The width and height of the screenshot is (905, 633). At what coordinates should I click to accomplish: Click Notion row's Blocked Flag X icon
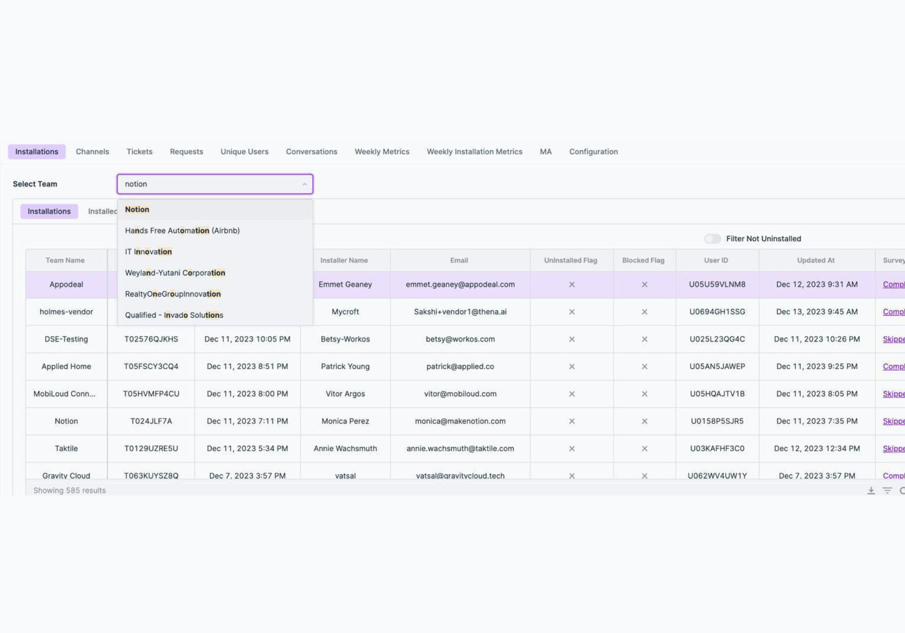[644, 421]
